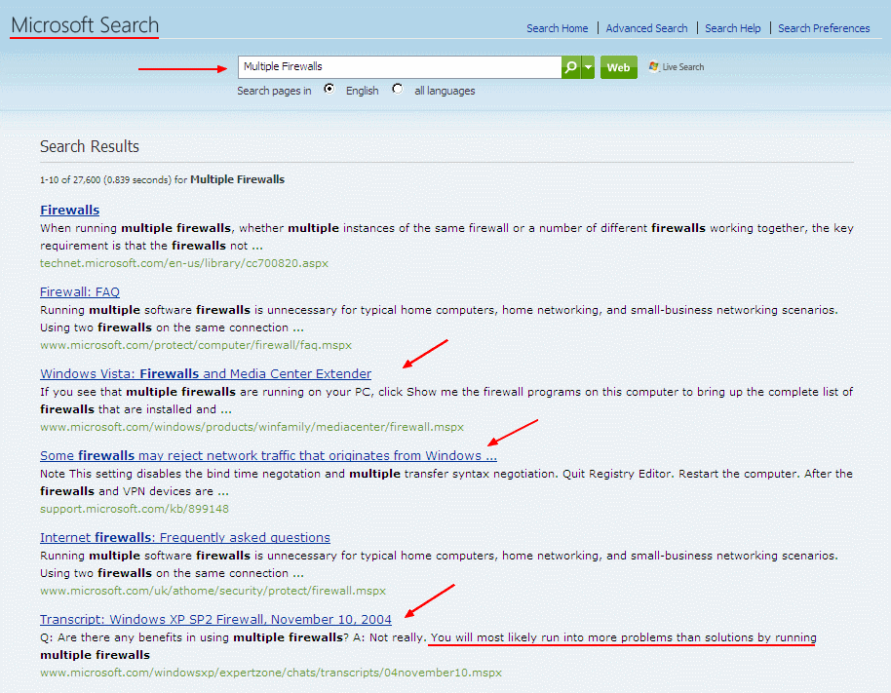Click the Live Search logo
Image resolution: width=891 pixels, height=693 pixels.
tap(677, 67)
